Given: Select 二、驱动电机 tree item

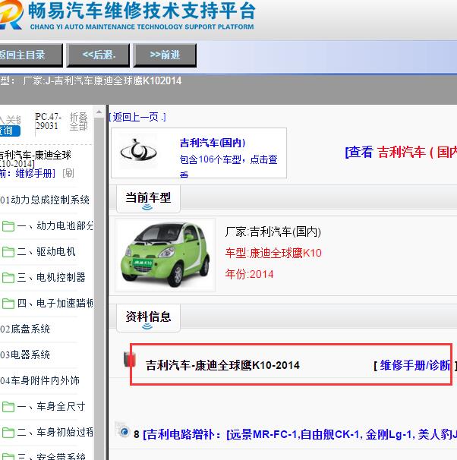Looking at the screenshot, I should point(46,251).
